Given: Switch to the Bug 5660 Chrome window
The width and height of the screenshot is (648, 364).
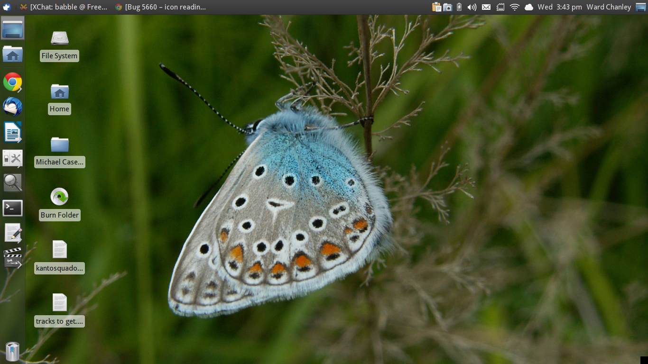Looking at the screenshot, I should pyautogui.click(x=160, y=7).
